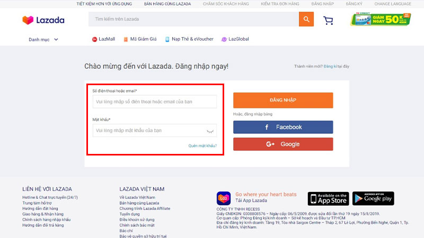Open the Mã Giảm Giá navigation link
This screenshot has width=424, height=238.
coord(143,39)
